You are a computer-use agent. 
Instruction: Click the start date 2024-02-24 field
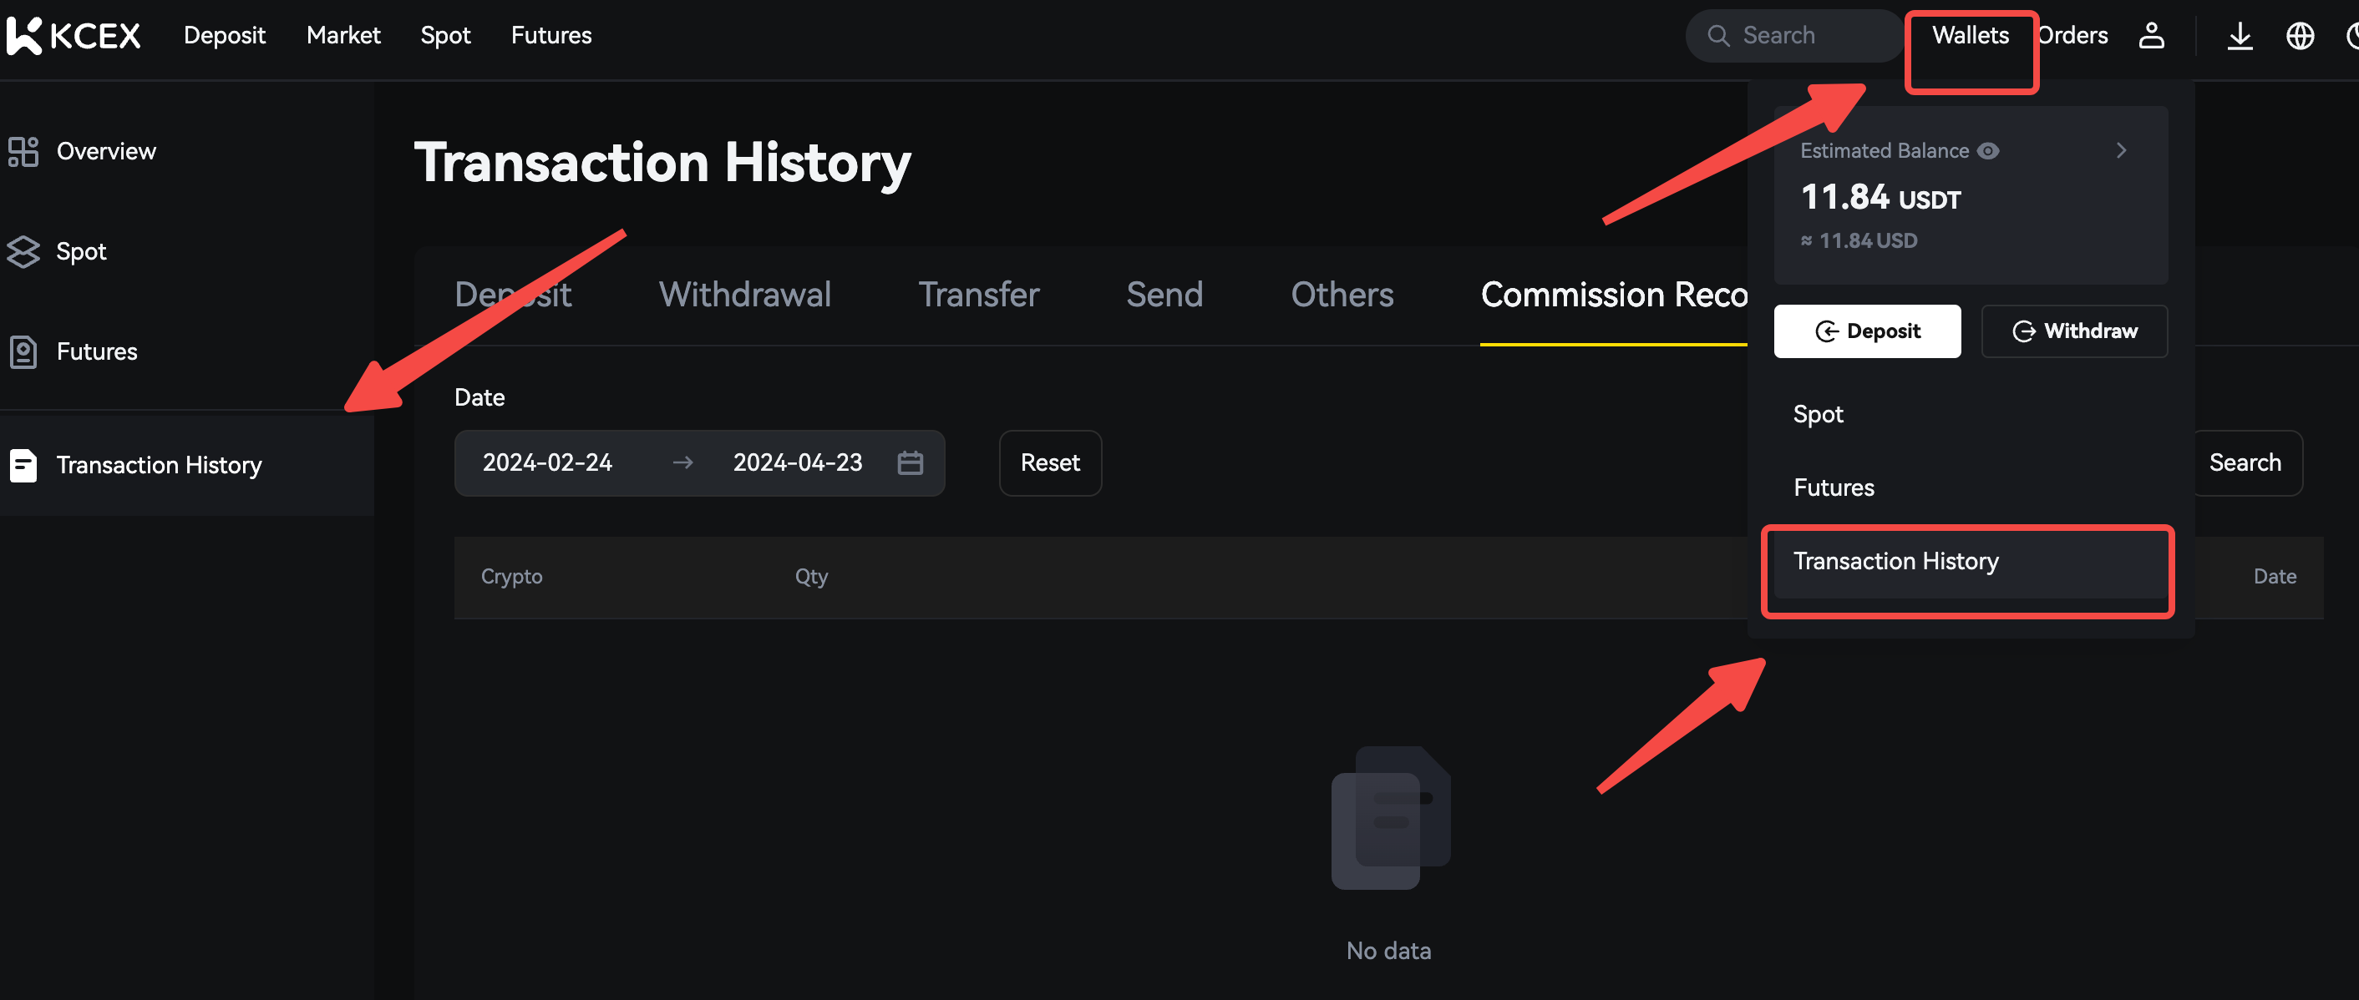click(x=546, y=463)
